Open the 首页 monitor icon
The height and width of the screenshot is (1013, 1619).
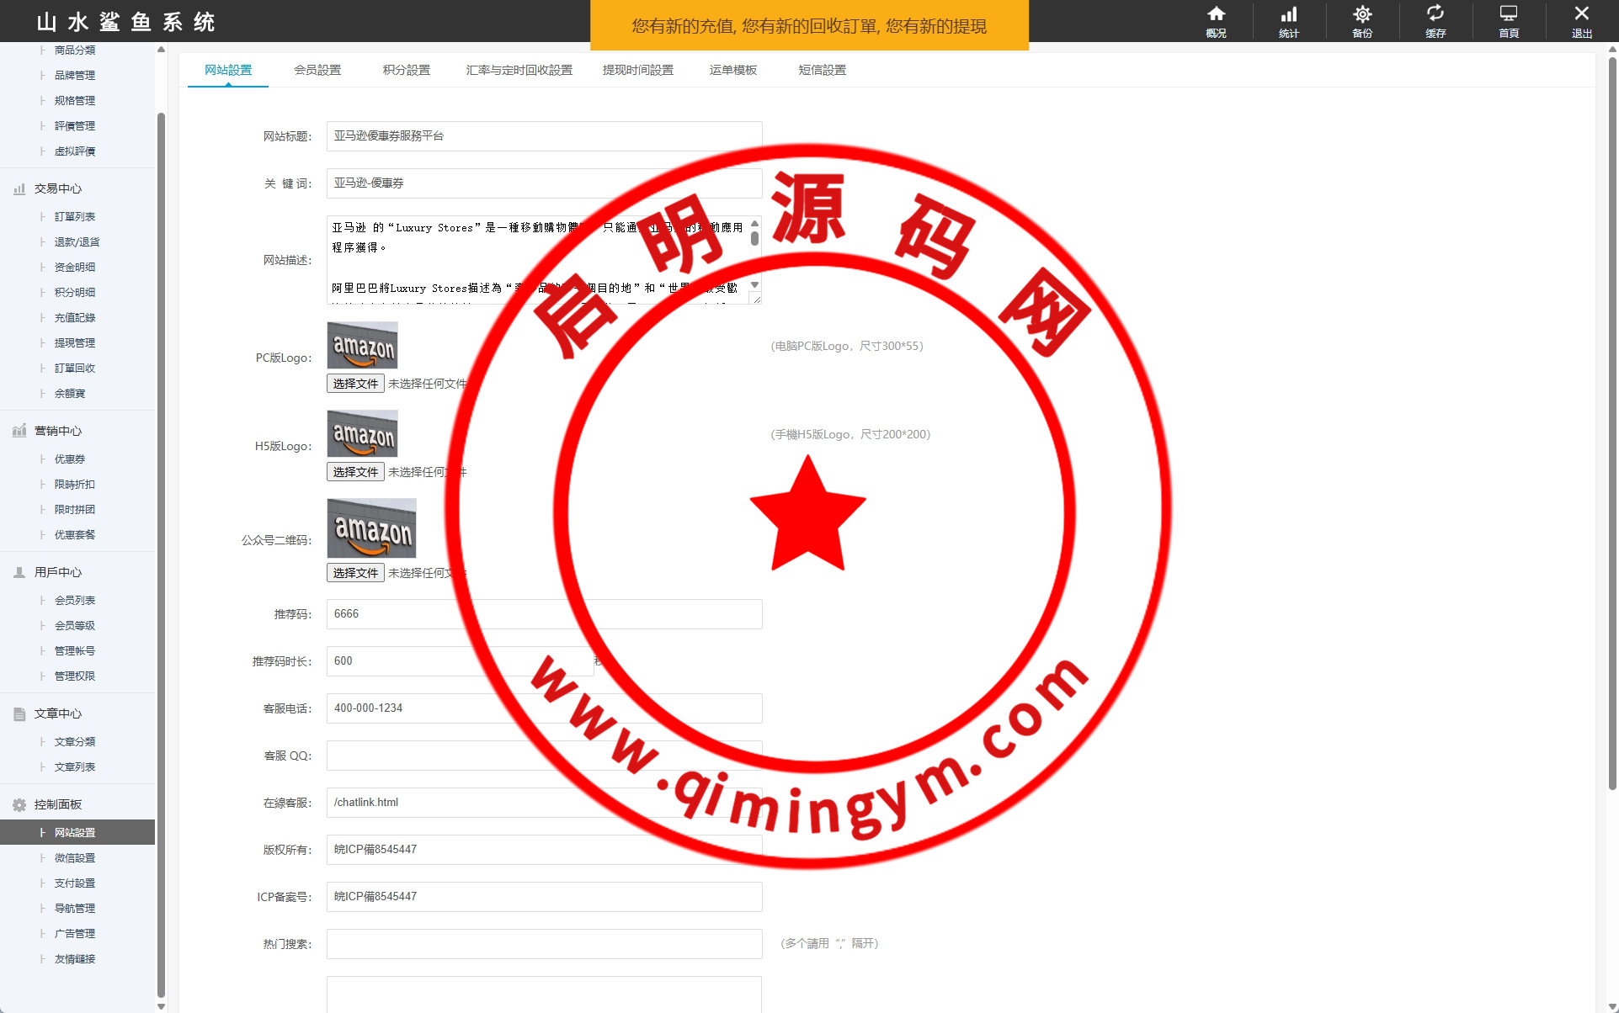click(1509, 14)
